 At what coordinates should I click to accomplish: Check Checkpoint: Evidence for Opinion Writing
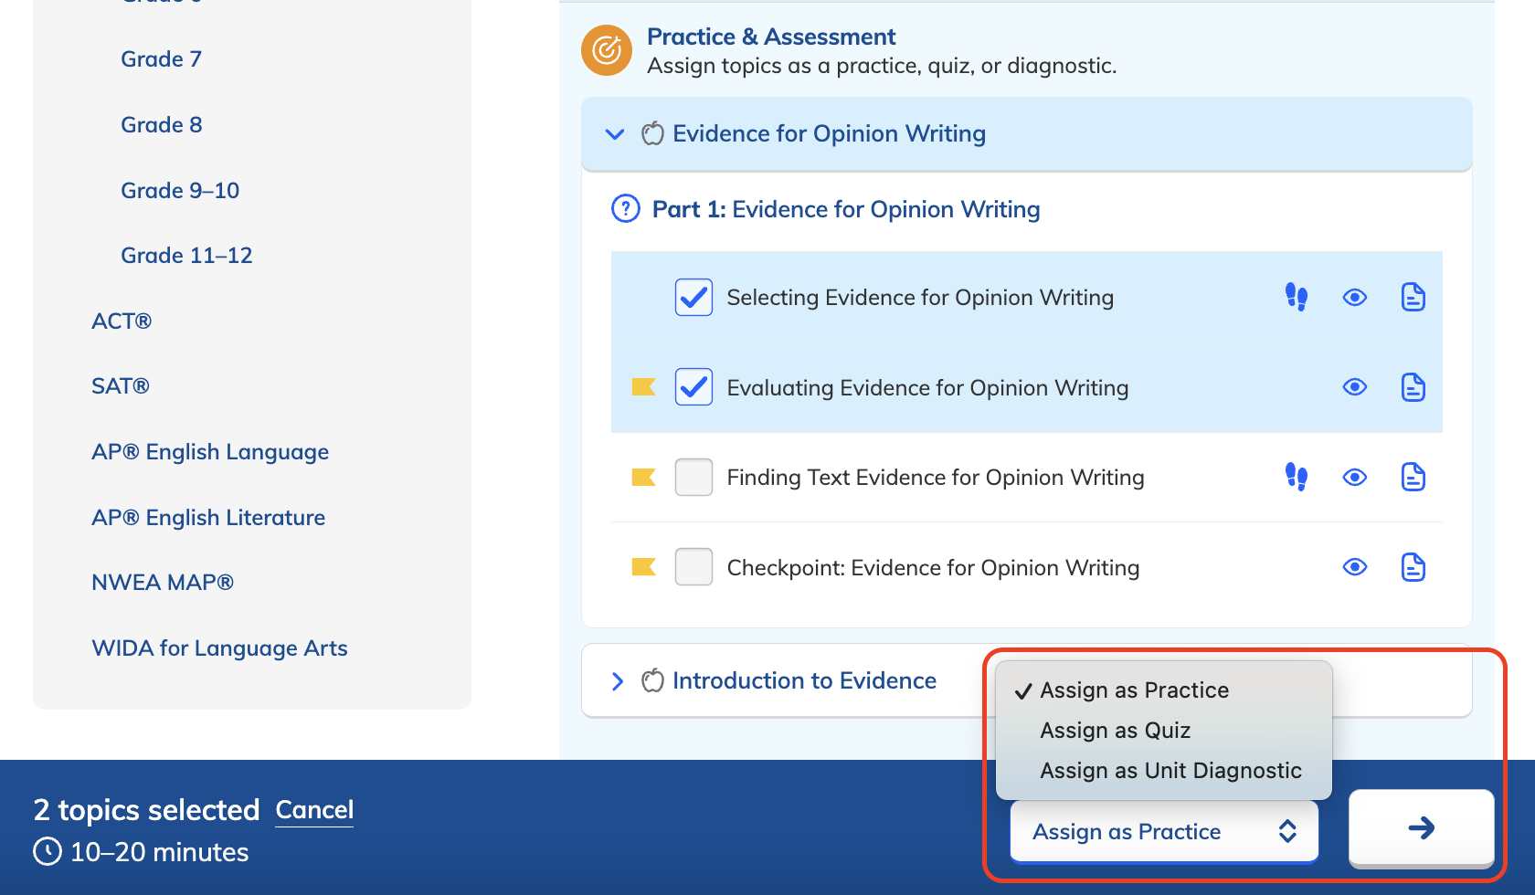click(x=693, y=567)
